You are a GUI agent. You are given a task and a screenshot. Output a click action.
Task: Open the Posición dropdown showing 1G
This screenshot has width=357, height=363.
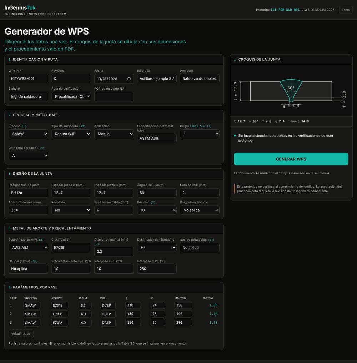(x=157, y=210)
